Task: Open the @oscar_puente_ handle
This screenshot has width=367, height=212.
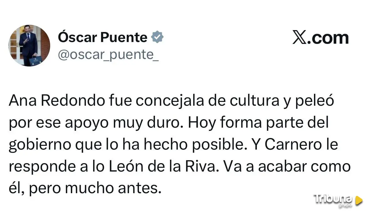Action: [x=108, y=55]
